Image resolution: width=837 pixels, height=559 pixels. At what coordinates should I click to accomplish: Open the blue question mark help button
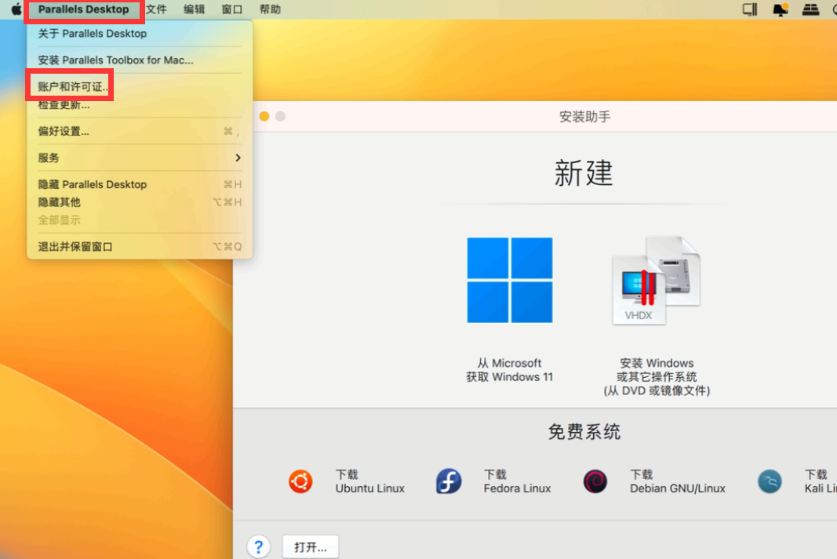[258, 546]
